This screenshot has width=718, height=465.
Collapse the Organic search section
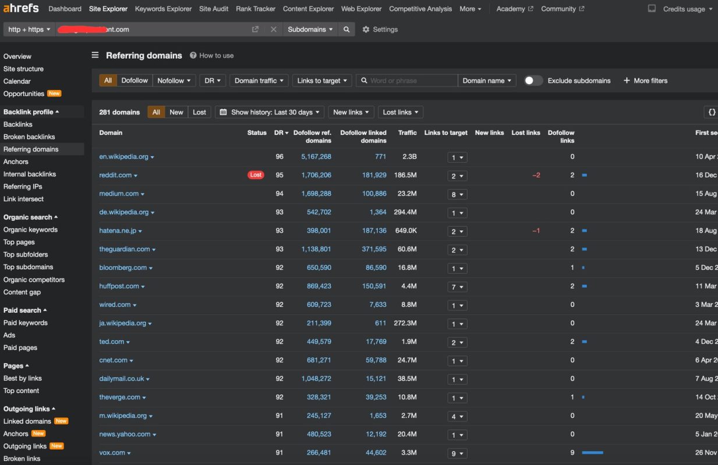pos(30,217)
